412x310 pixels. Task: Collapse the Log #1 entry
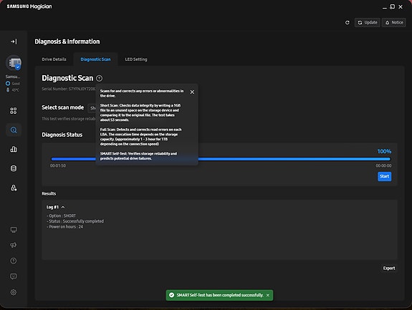[63, 207]
